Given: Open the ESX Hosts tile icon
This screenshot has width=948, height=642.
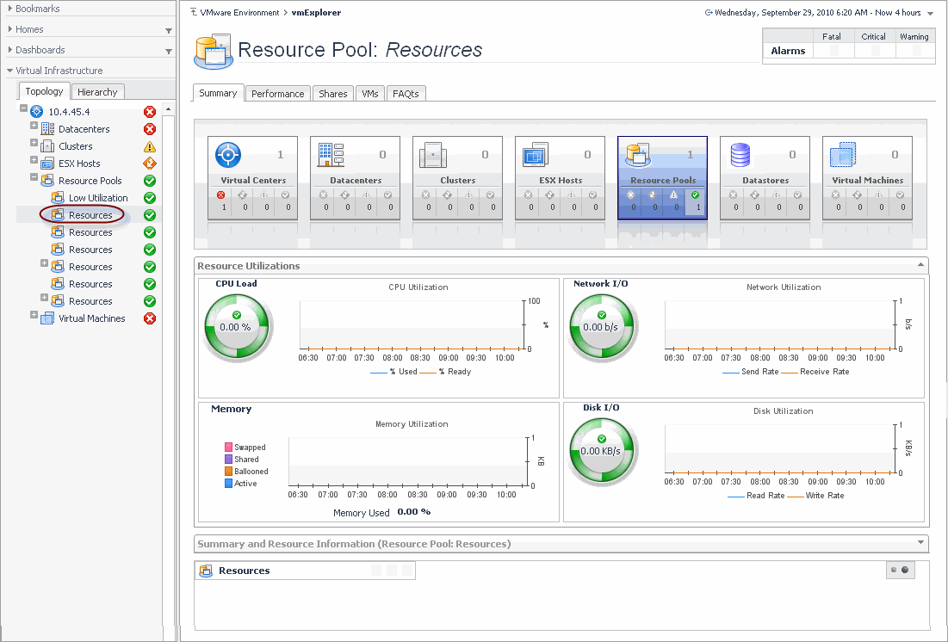Looking at the screenshot, I should tap(536, 156).
